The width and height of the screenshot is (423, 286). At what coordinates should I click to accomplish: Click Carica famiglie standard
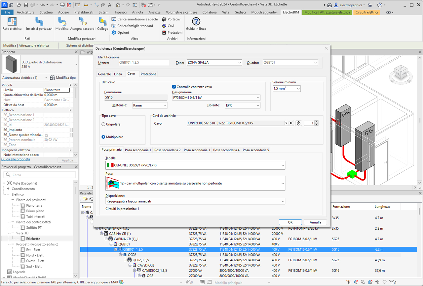(x=132, y=26)
